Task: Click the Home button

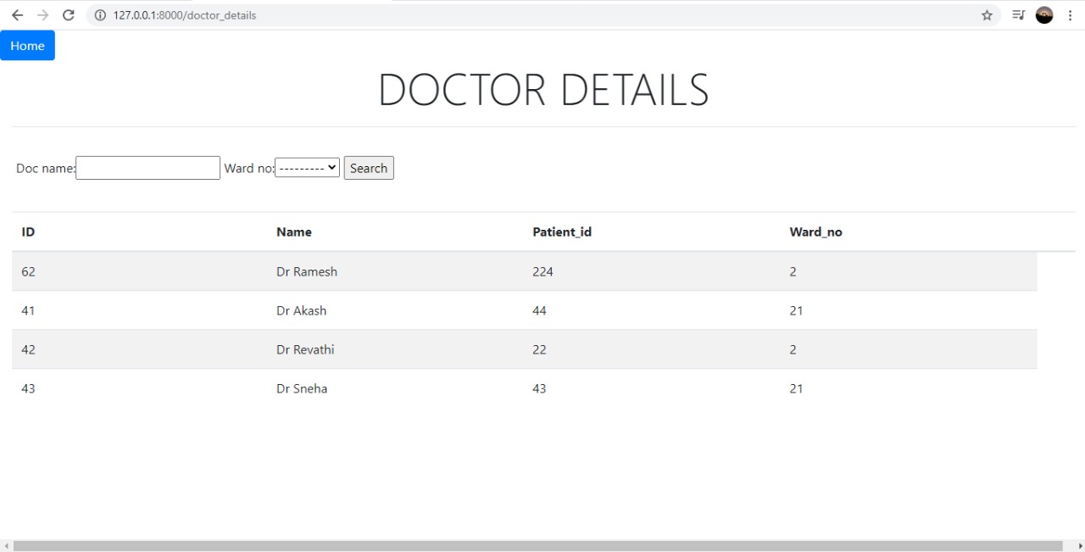Action: pyautogui.click(x=27, y=45)
